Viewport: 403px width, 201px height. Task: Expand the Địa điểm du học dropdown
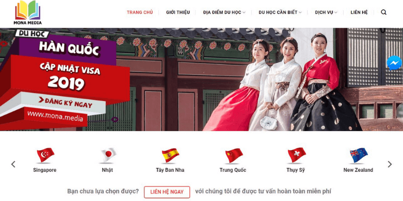point(224,12)
